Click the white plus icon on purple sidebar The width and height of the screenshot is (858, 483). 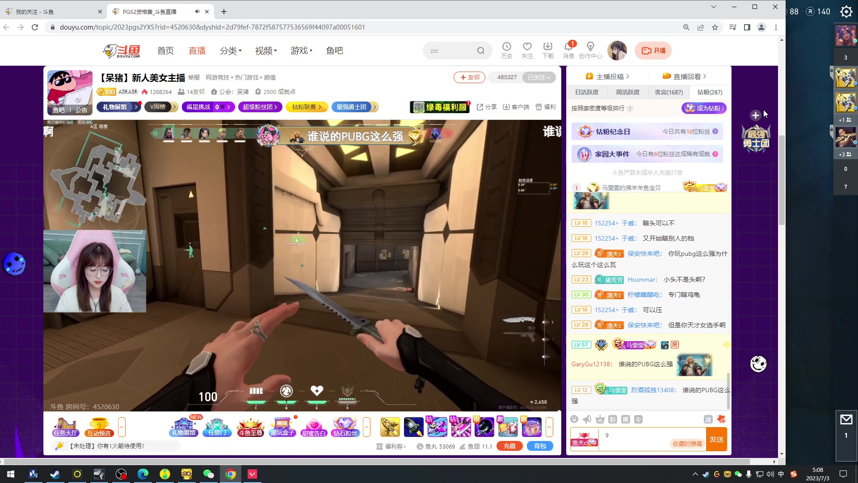coord(755,115)
